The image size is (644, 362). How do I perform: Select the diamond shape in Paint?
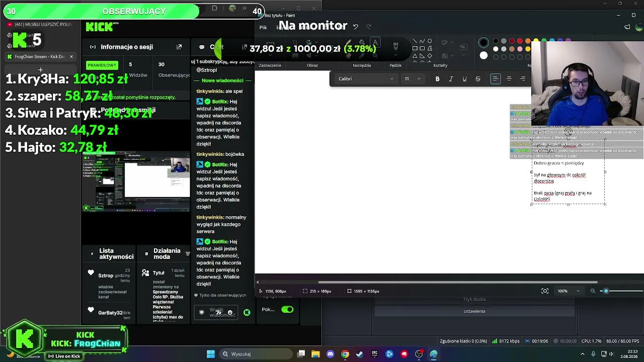pos(429,56)
